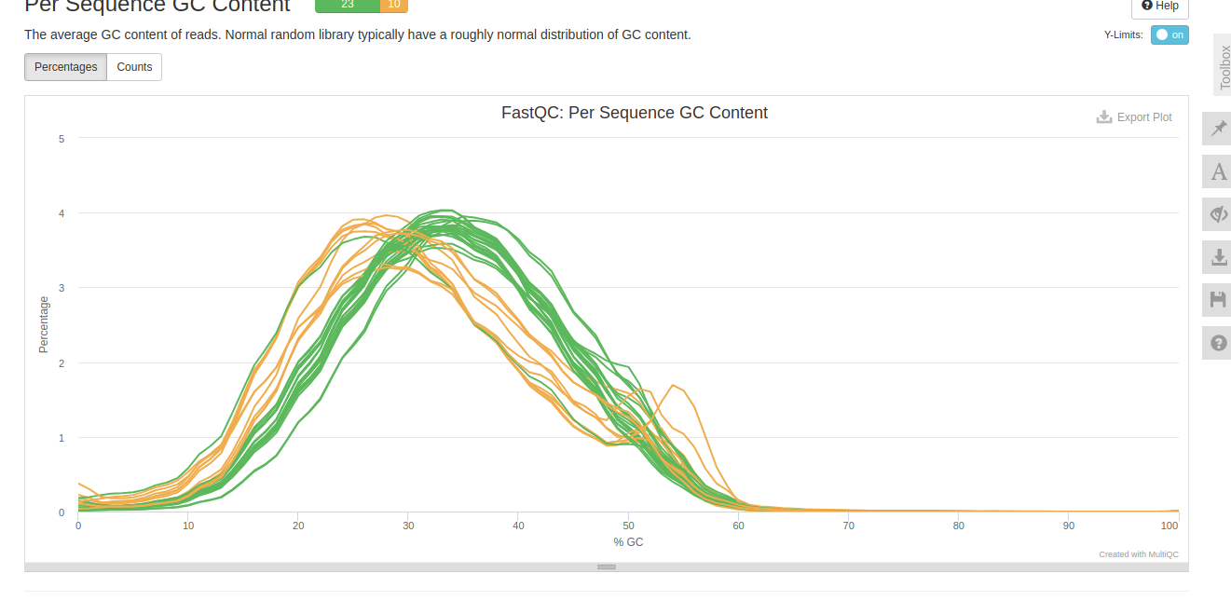Click the Export Plot download icon

(1103, 116)
